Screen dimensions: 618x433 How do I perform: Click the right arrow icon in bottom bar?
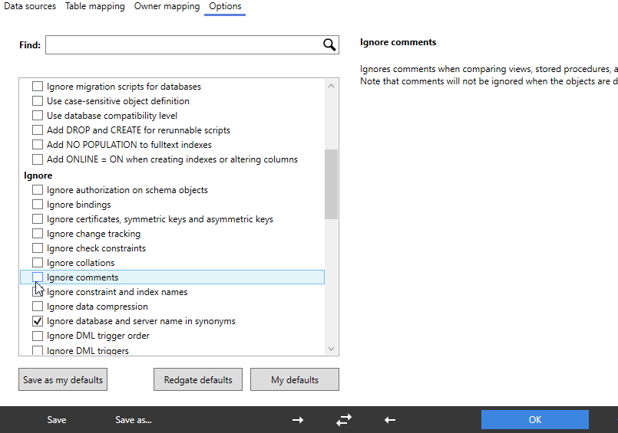[298, 419]
